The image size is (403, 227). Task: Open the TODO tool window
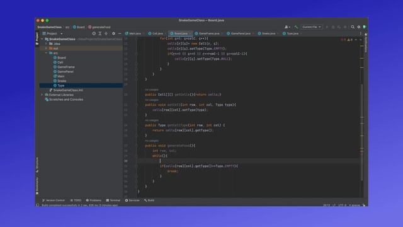(76, 201)
